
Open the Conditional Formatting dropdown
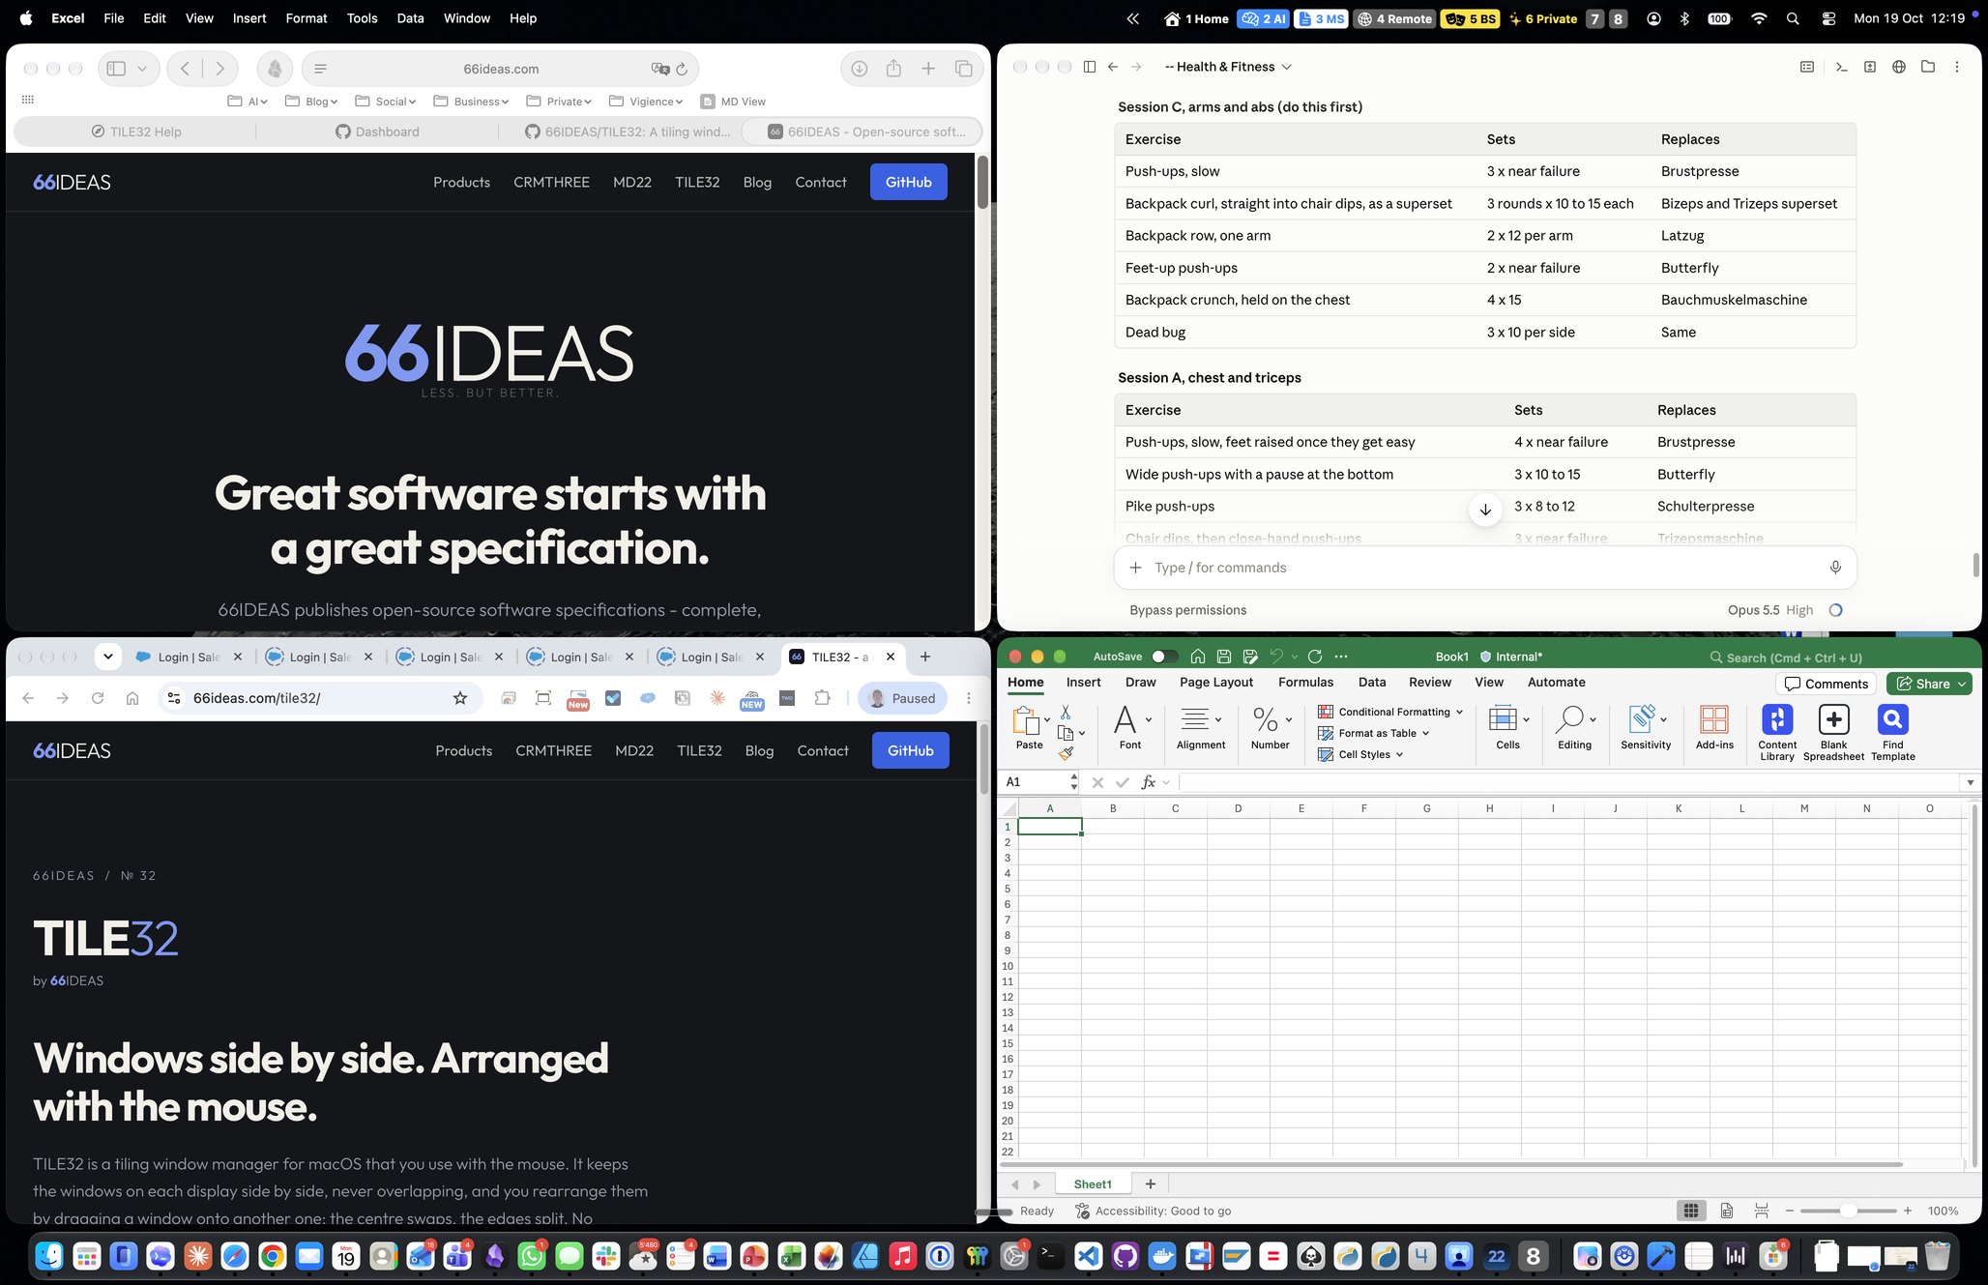coord(1390,712)
